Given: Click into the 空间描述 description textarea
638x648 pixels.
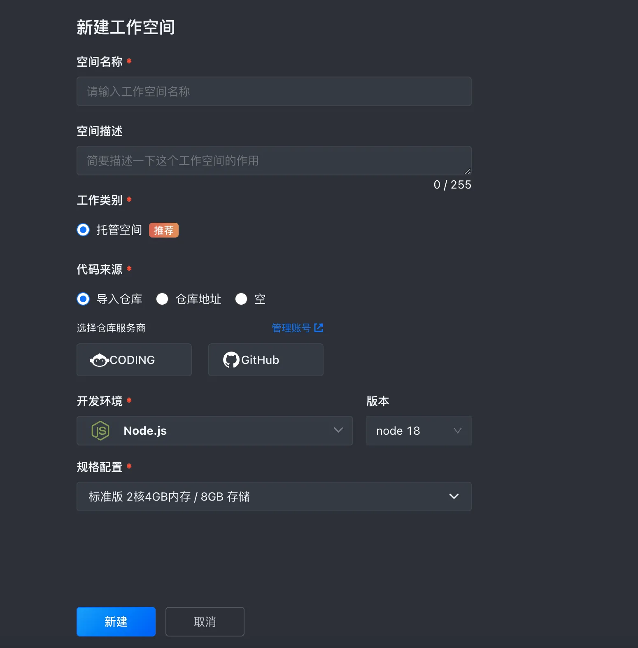Looking at the screenshot, I should [274, 161].
